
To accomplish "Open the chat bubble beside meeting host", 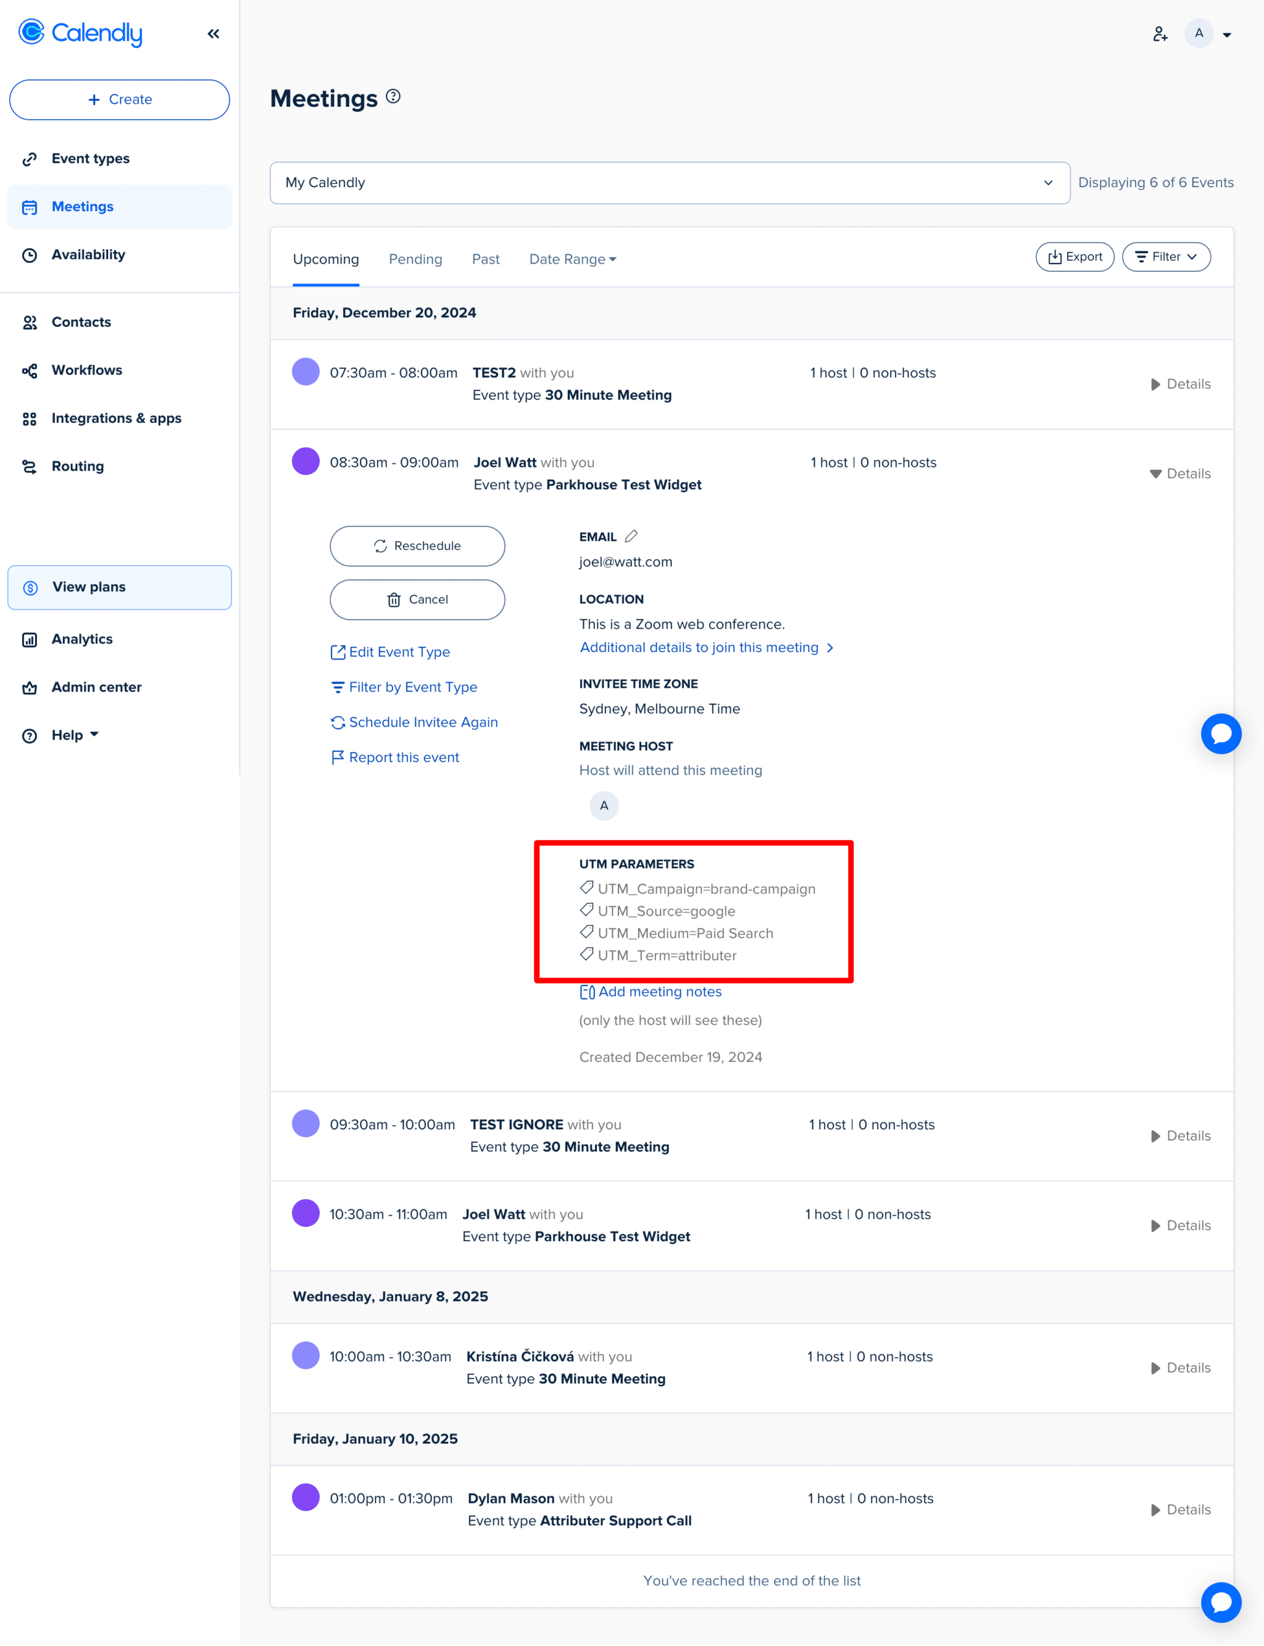I will pos(1220,734).
